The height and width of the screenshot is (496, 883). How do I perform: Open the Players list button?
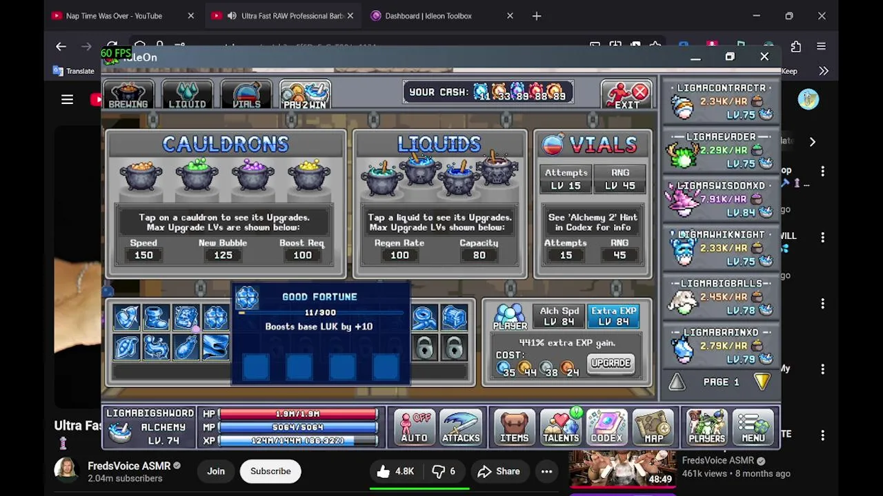pyautogui.click(x=706, y=428)
